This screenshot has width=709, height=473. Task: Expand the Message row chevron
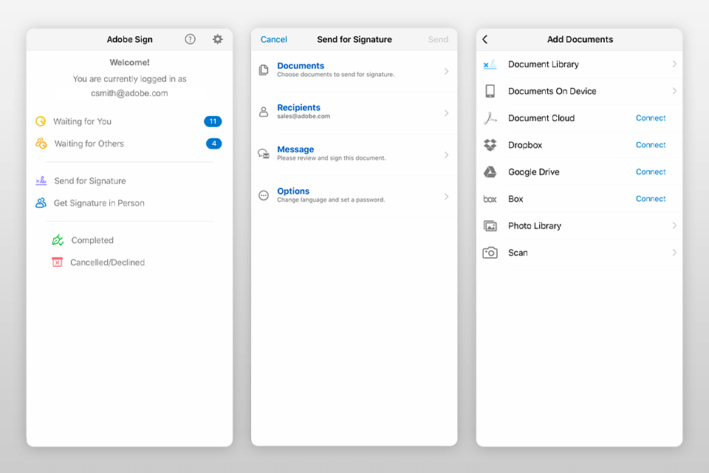(x=446, y=154)
